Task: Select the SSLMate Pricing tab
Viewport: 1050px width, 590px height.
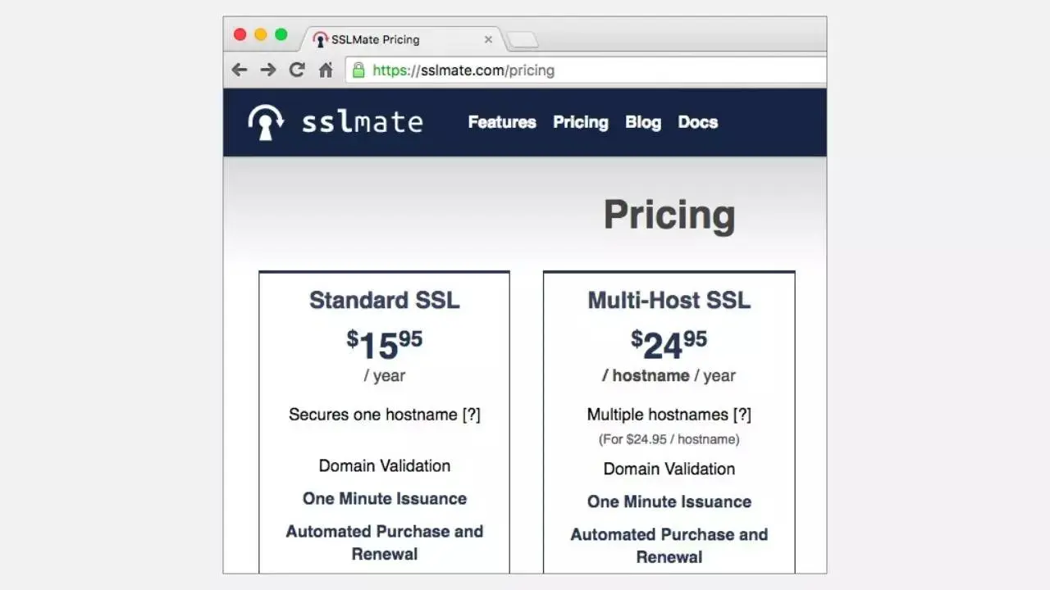Action: (x=402, y=39)
